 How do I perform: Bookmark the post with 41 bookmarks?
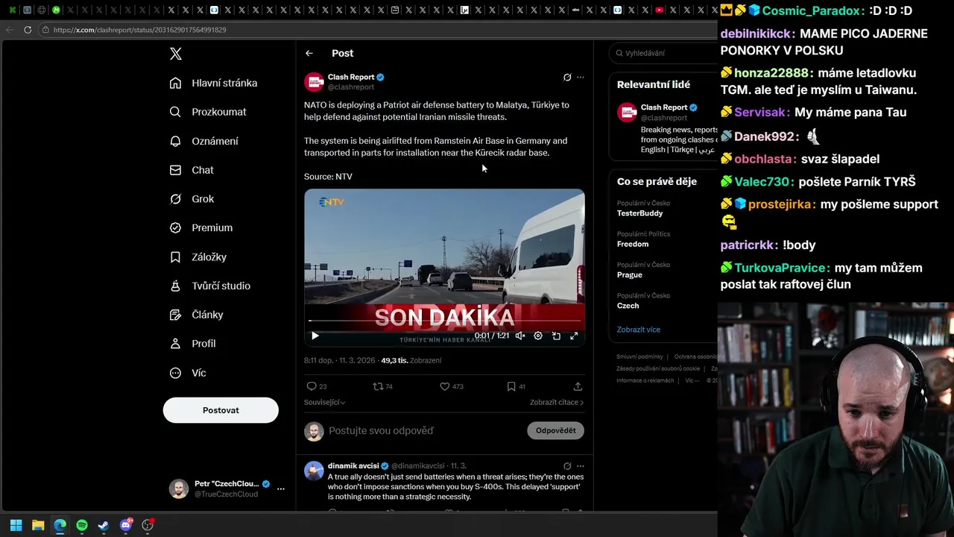pyautogui.click(x=511, y=386)
